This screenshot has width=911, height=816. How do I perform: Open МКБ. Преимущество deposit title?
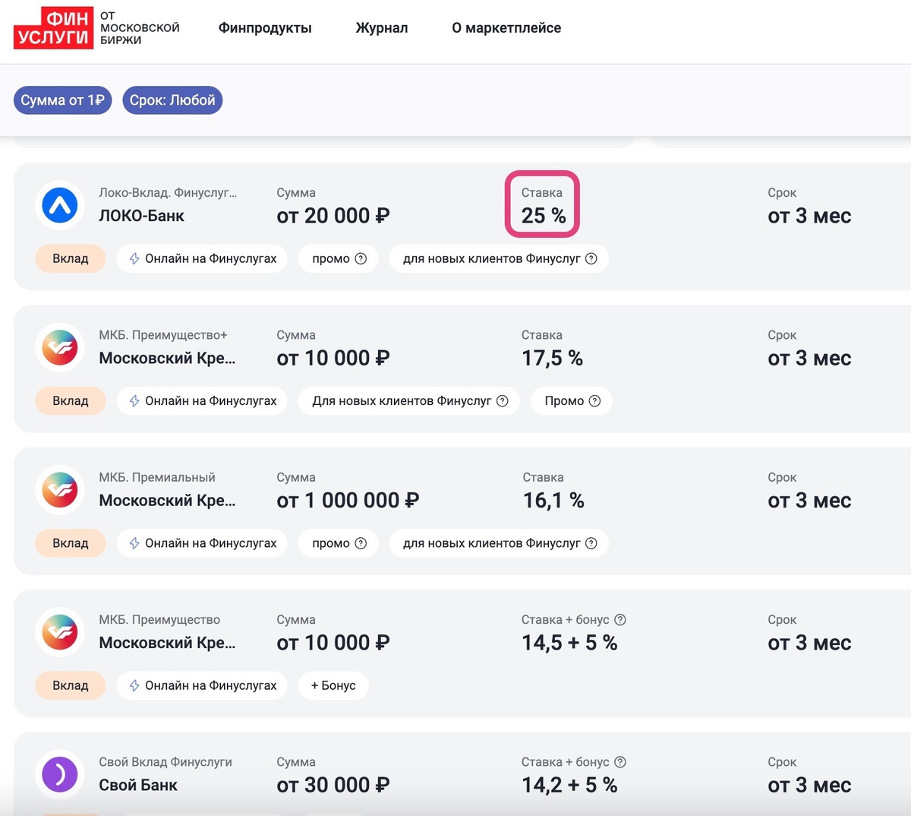tap(159, 619)
